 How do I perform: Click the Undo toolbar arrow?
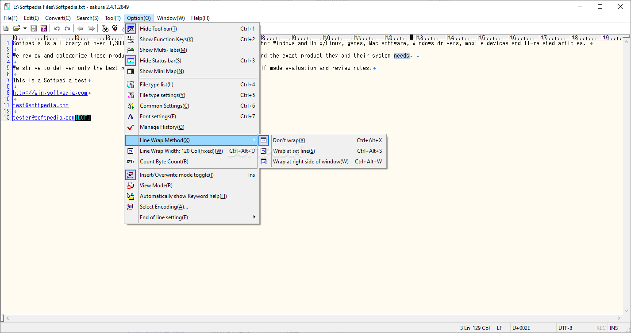tap(57, 28)
